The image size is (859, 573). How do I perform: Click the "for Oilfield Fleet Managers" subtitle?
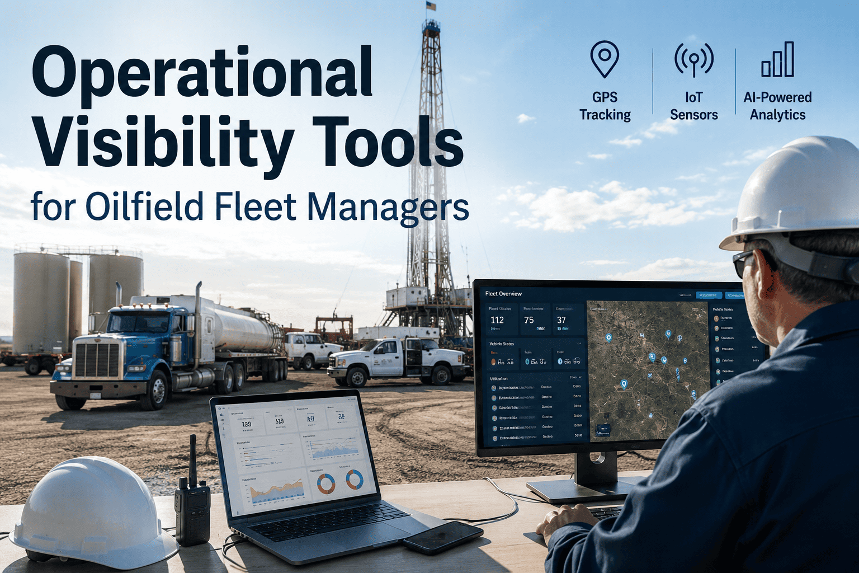click(x=250, y=206)
